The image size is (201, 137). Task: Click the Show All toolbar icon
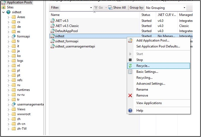110,8
